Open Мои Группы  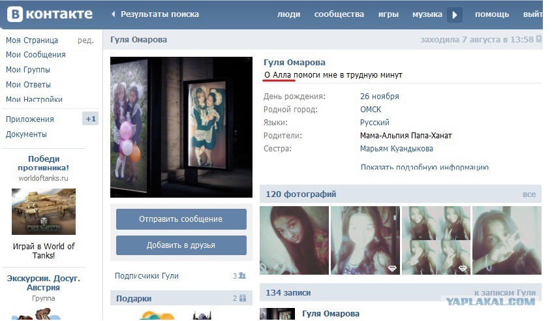(28, 70)
